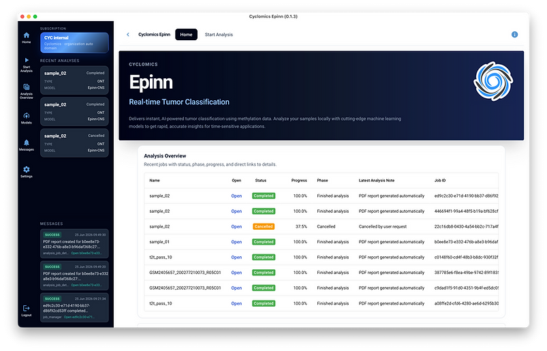547x351 pixels.
Task: Click the 37.5% progress value
Action: click(301, 227)
